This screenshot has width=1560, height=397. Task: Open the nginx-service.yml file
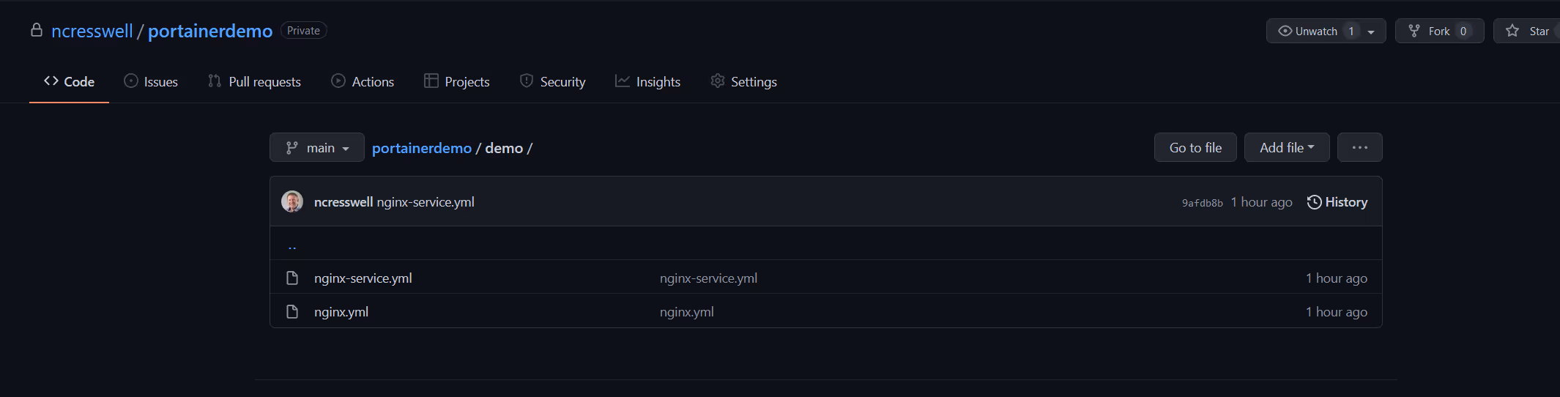[x=363, y=278]
